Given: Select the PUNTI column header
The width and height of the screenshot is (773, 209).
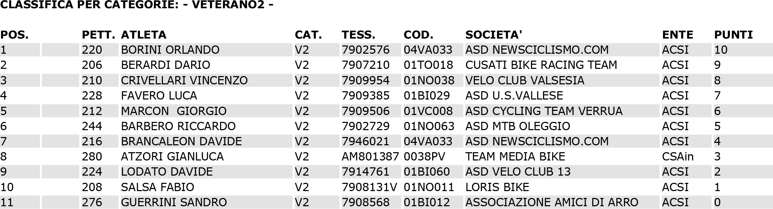Looking at the screenshot, I should point(733,35).
